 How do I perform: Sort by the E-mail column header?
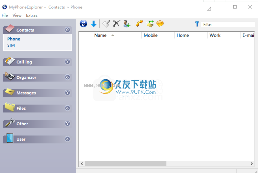pos(247,35)
